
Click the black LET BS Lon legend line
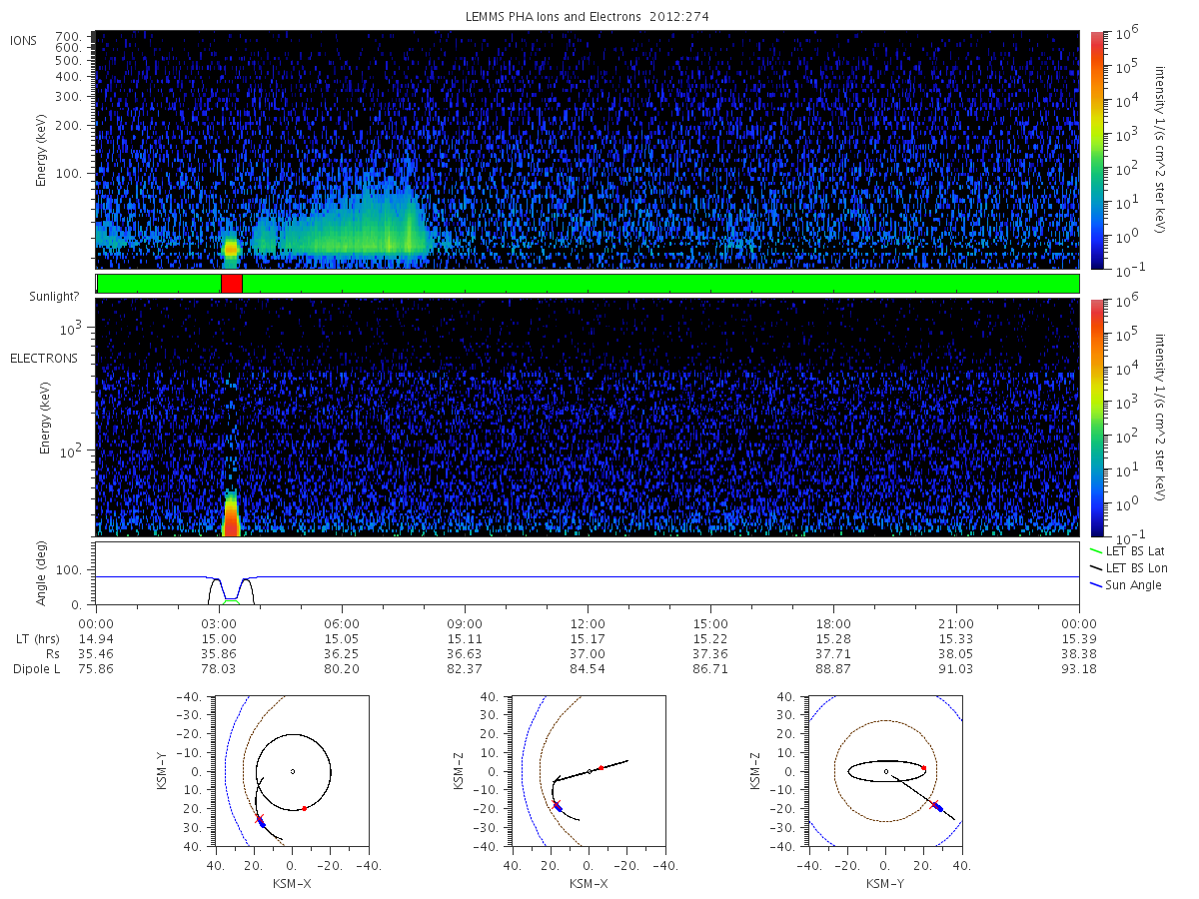(1095, 567)
